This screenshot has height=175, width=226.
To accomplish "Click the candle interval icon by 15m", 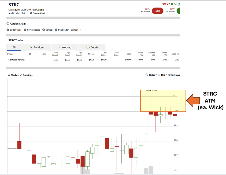I will point(159,75).
